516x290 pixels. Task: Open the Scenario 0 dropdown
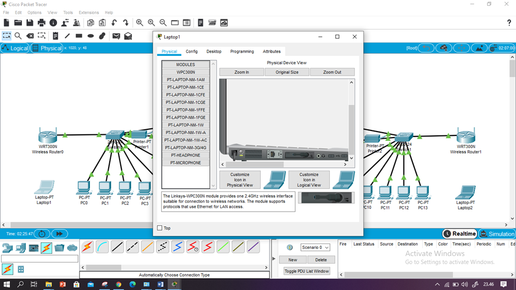(x=315, y=247)
